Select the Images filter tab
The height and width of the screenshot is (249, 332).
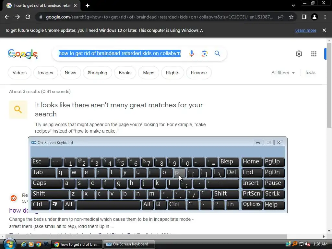point(45,73)
